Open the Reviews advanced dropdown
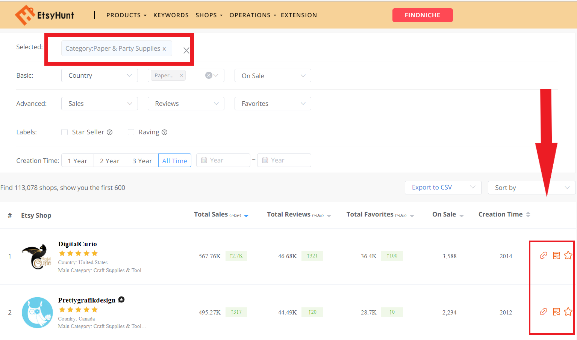 pos(186,104)
